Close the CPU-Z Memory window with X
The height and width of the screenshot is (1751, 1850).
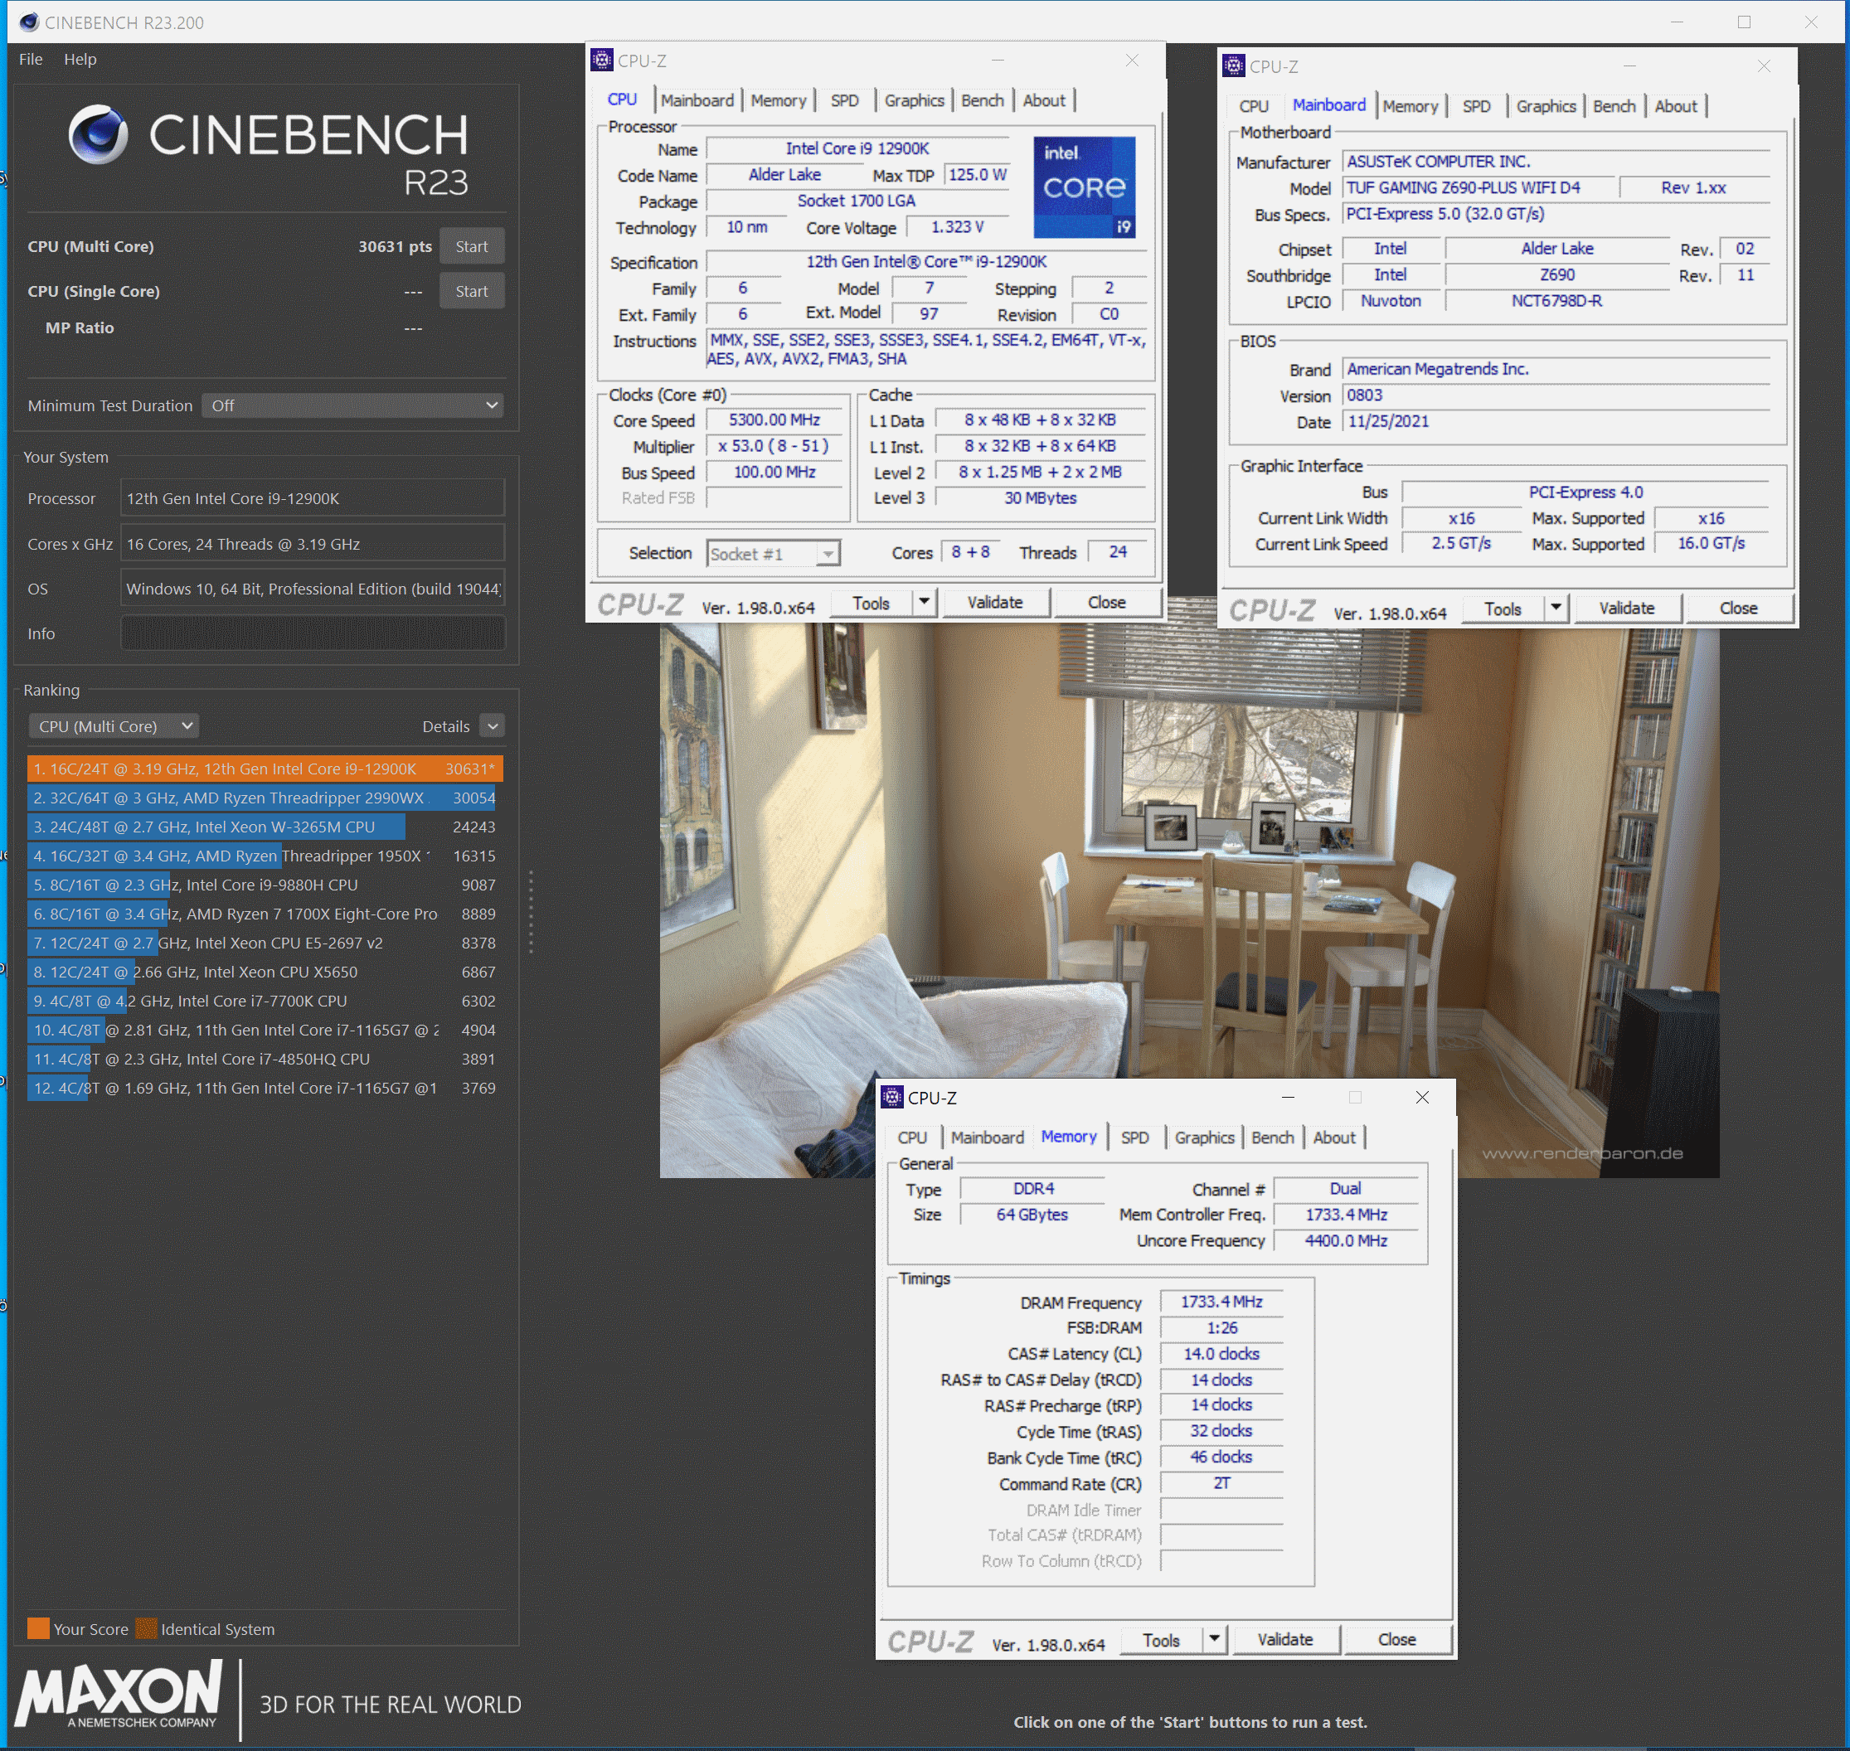pyautogui.click(x=1421, y=1097)
